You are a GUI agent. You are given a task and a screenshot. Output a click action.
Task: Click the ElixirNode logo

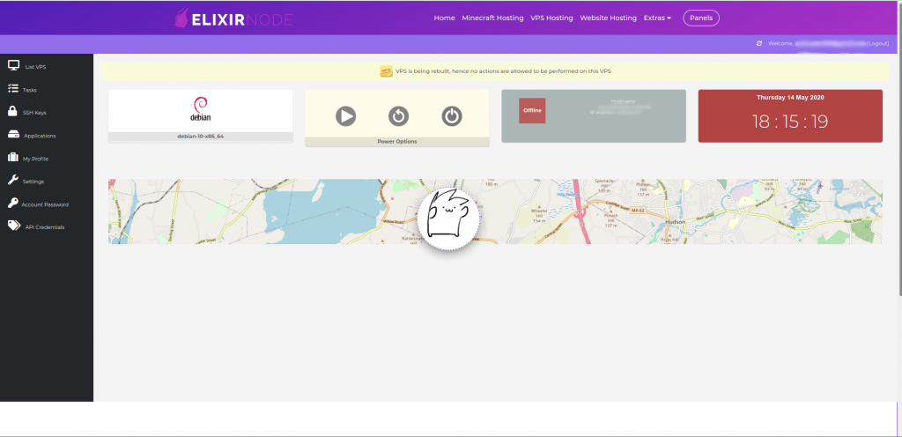[233, 19]
